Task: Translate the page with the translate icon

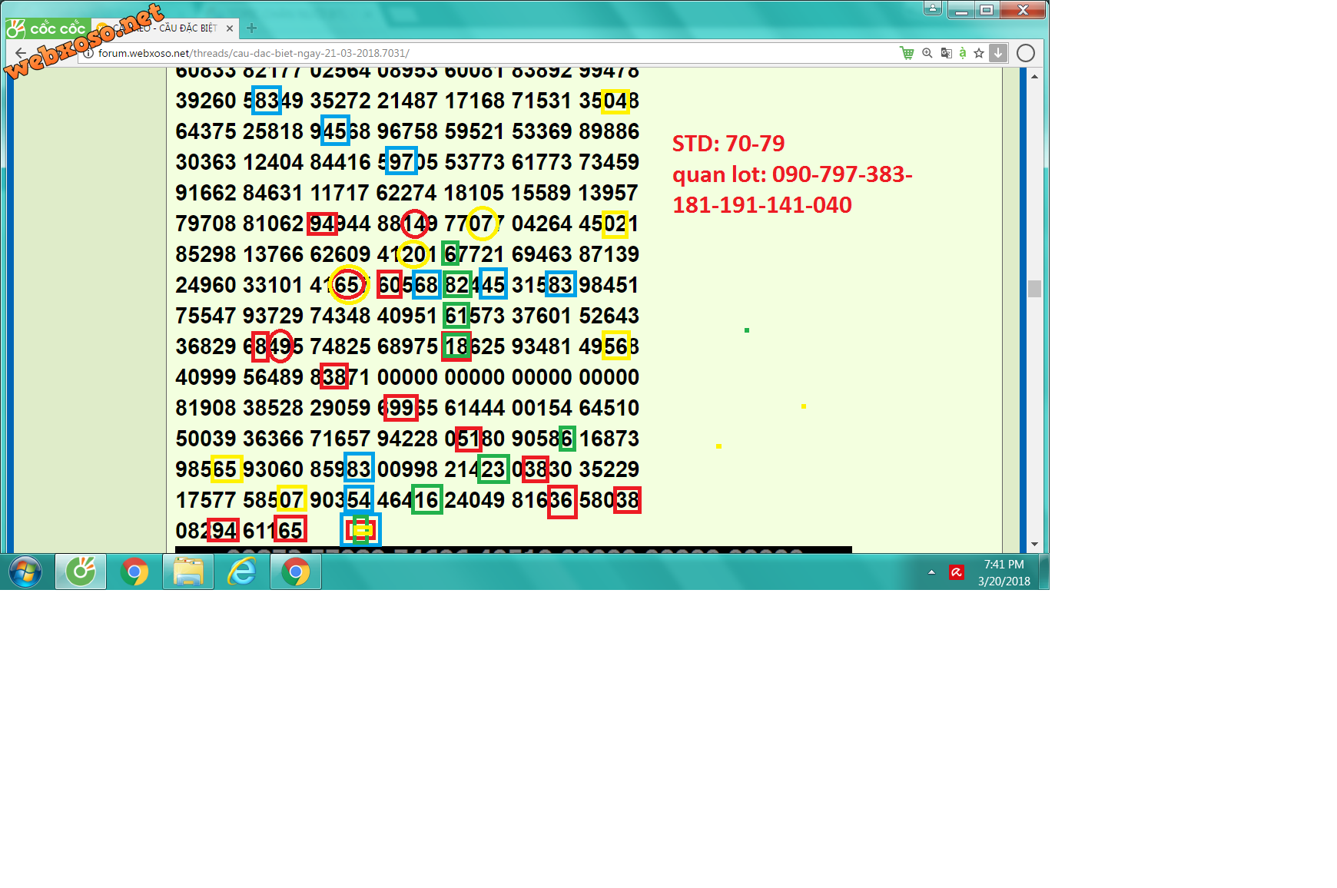Action: (x=946, y=53)
